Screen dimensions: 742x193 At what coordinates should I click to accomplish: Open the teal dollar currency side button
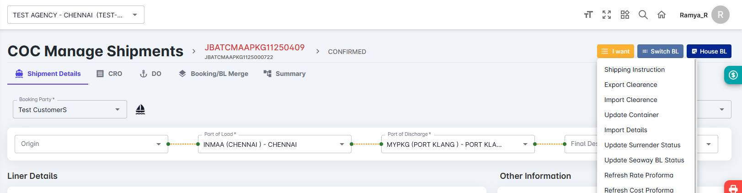coord(733,75)
